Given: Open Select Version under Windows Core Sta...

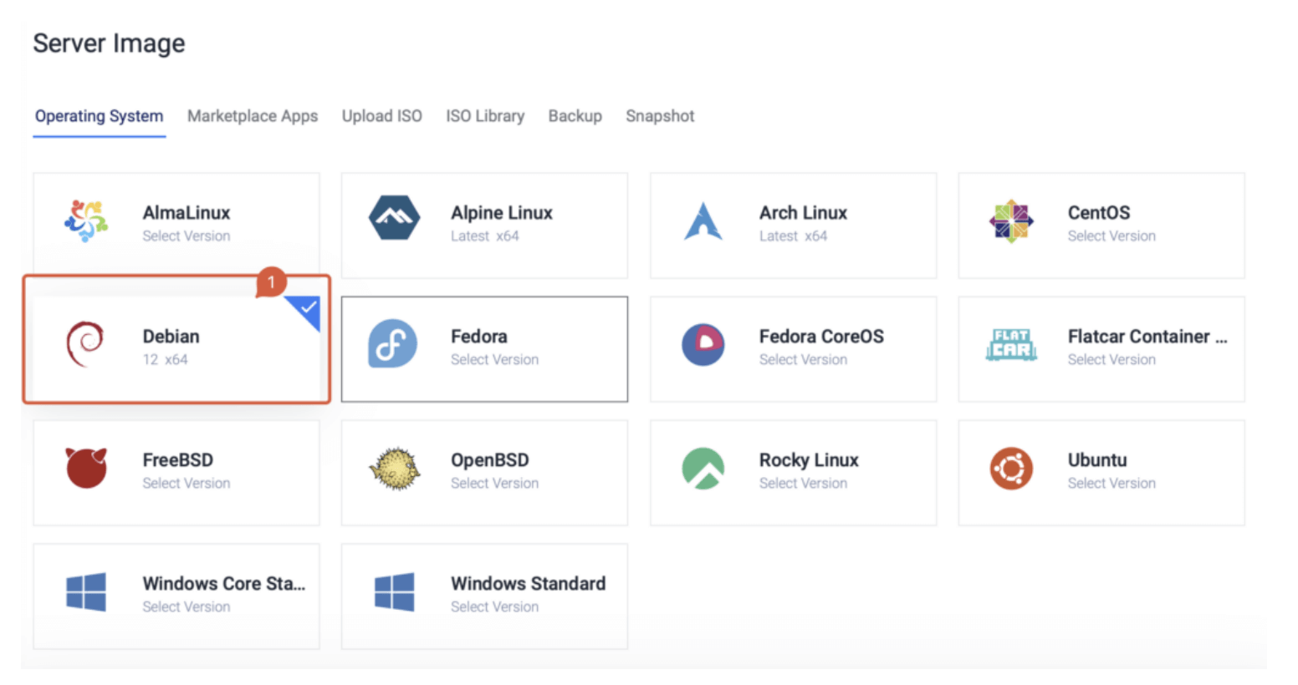Looking at the screenshot, I should click(186, 607).
